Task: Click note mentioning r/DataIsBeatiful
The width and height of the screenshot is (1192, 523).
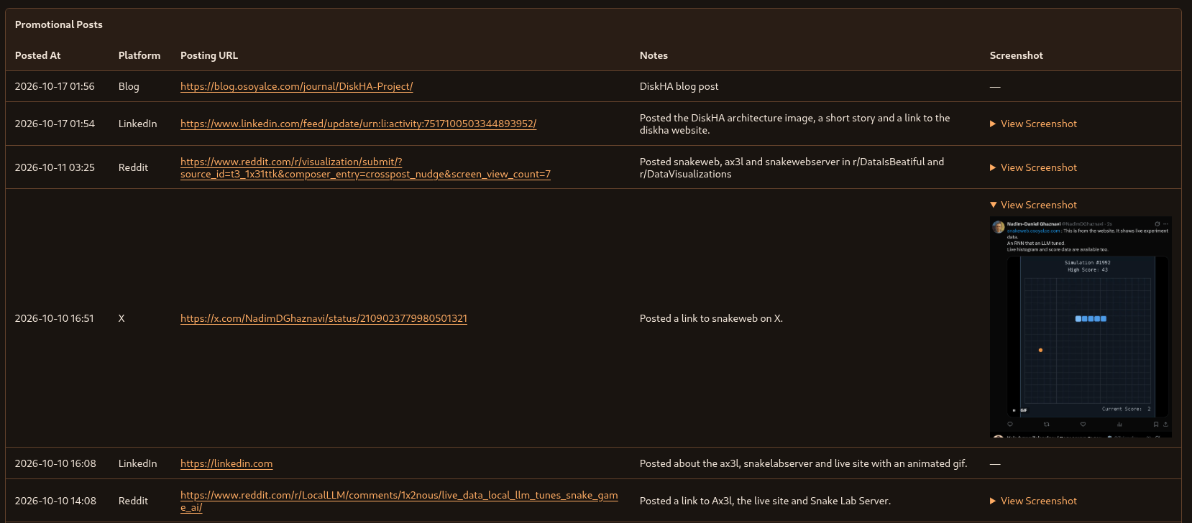Action: coord(792,167)
